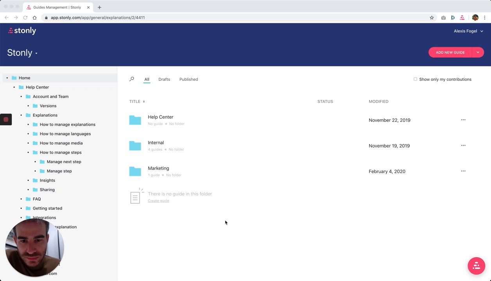Image resolution: width=491 pixels, height=281 pixels.
Task: Open a new browser tab
Action: [x=99, y=7]
